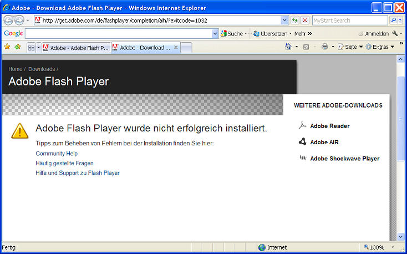Open the zoom level dropdown arrow

point(393,247)
